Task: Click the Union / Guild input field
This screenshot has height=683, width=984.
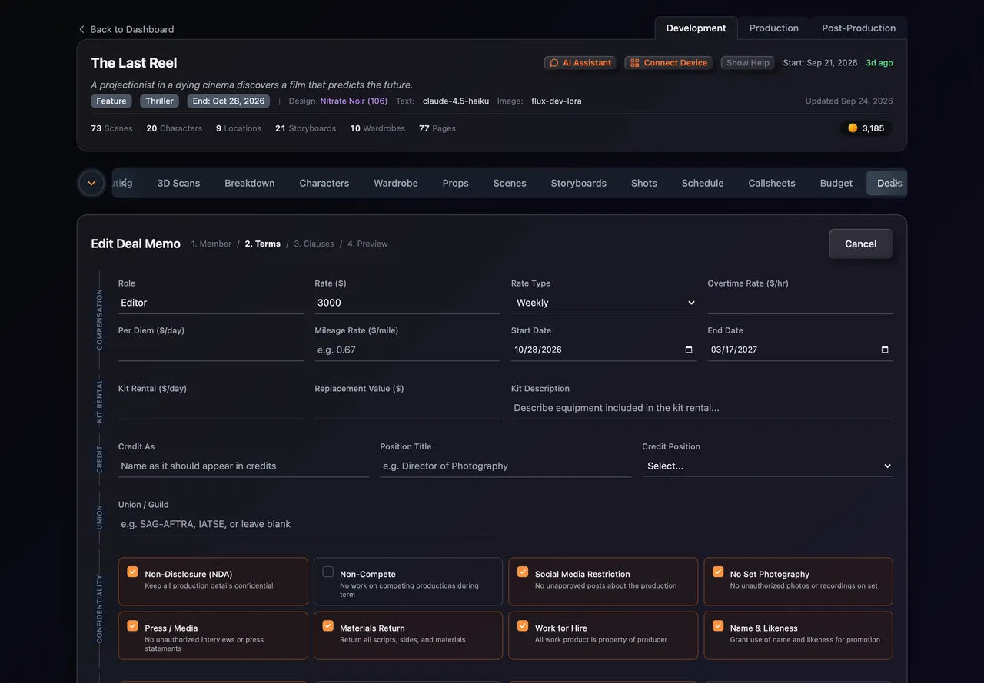Action: pos(309,524)
